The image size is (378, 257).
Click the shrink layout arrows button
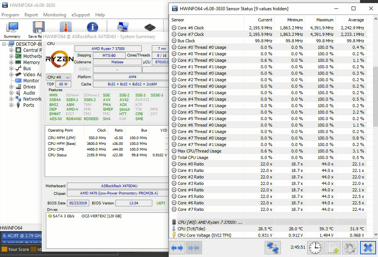click(194, 247)
